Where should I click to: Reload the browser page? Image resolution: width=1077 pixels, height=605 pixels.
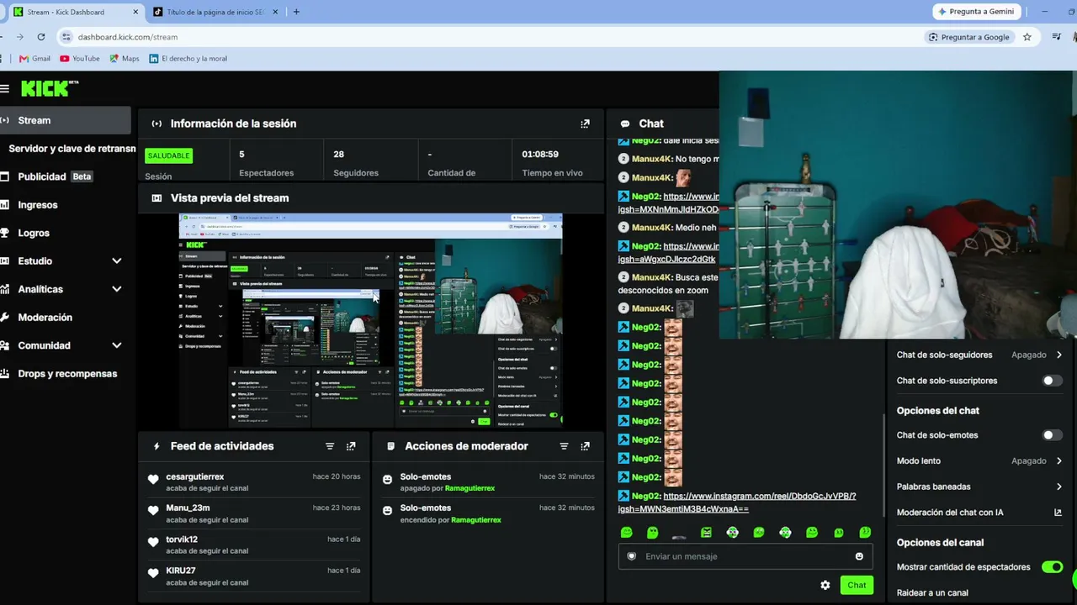point(40,37)
